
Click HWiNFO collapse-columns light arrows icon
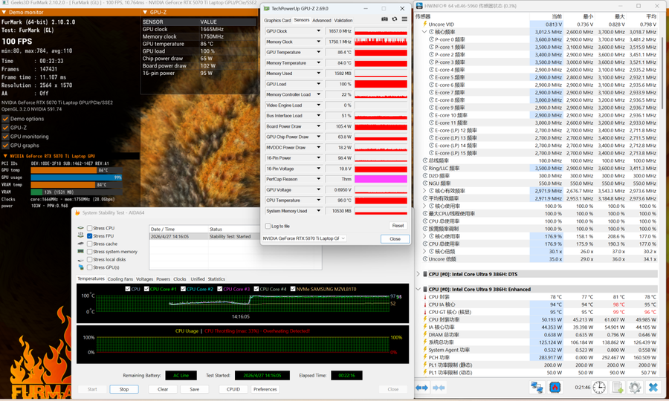coord(439,388)
